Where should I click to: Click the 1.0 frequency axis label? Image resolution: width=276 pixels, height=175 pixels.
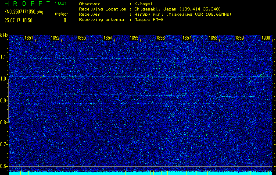(x=4, y=79)
